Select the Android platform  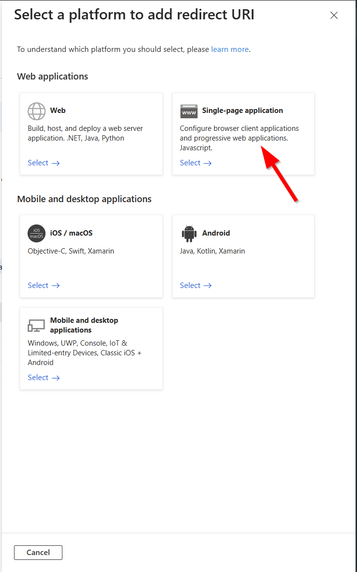(196, 285)
